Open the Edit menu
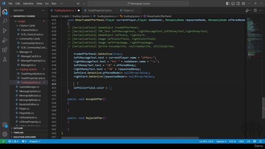The height and width of the screenshot is (149, 265). pyautogui.click(x=17, y=4)
